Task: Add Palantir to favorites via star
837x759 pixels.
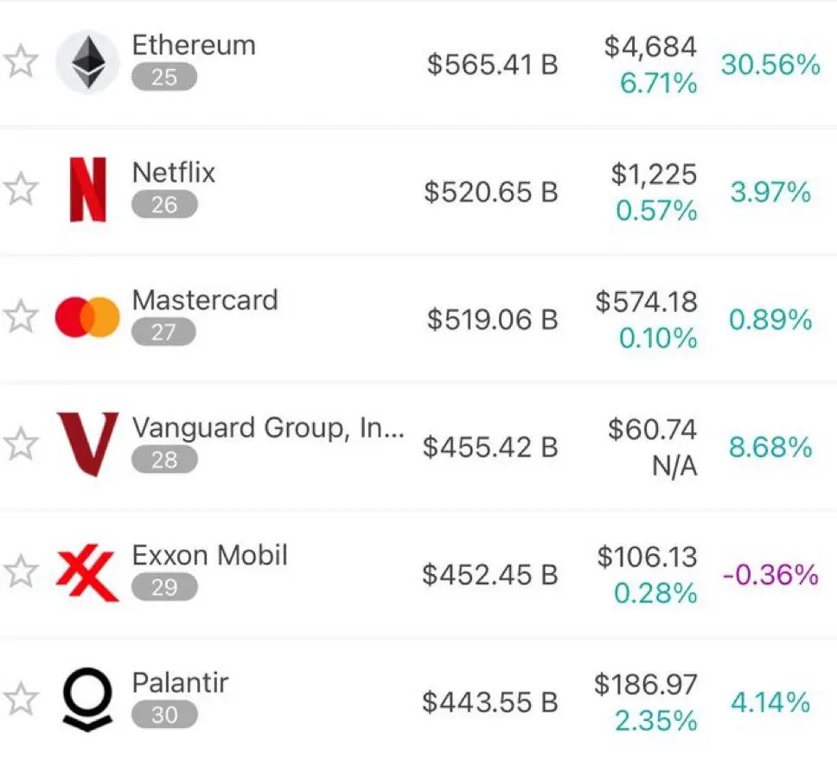Action: click(x=21, y=698)
